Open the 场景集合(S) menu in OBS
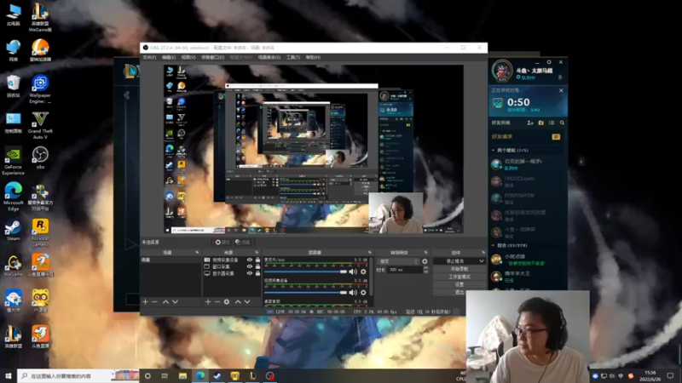 tap(269, 57)
